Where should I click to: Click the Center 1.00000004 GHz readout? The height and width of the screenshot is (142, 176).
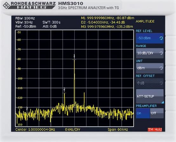pos(35,130)
